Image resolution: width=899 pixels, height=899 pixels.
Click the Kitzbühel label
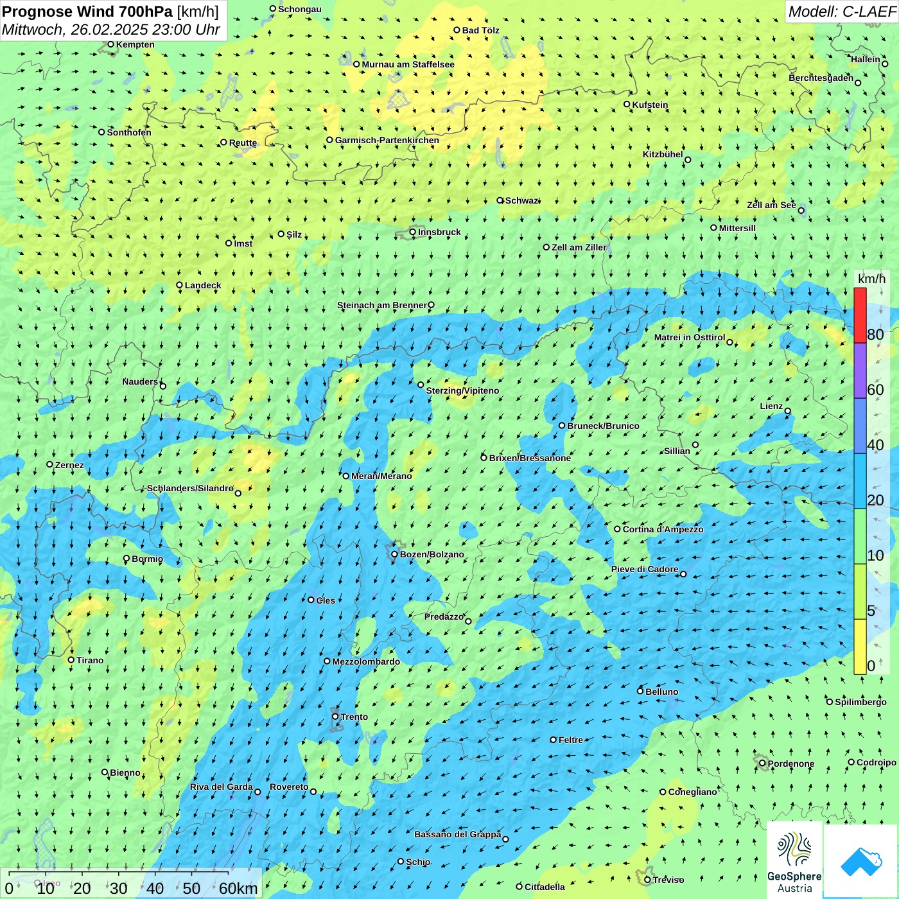coord(663,154)
